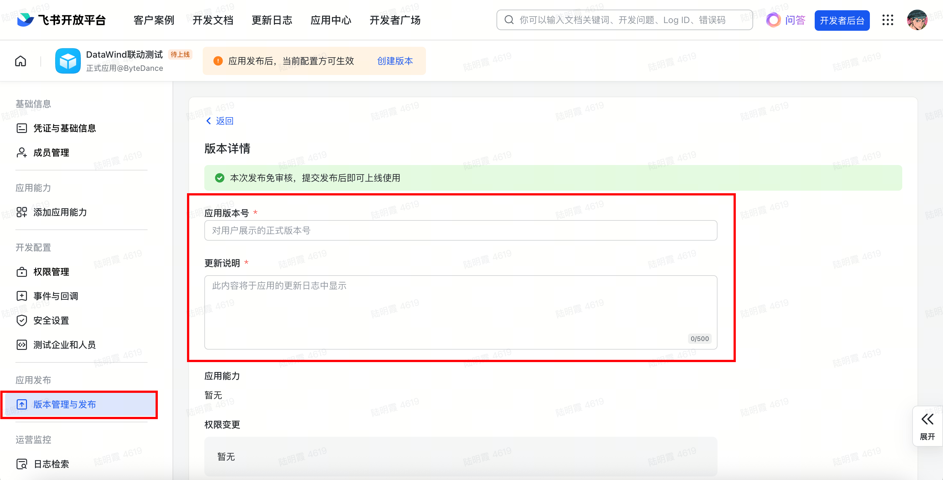943x480 pixels.
Task: Click the home icon in the breadcrumb bar
Action: pyautogui.click(x=21, y=61)
